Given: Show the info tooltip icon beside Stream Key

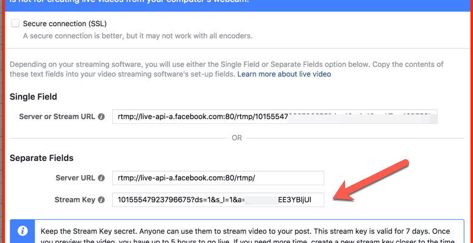Looking at the screenshot, I should (102, 200).
